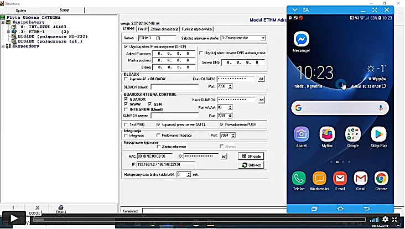This screenshot has width=405, height=229.
Task: Open the Sklep Play store icon
Action: [x=378, y=134]
